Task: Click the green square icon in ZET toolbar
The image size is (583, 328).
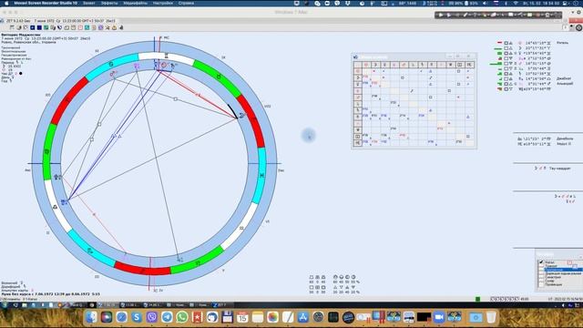Action: tap(46, 27)
